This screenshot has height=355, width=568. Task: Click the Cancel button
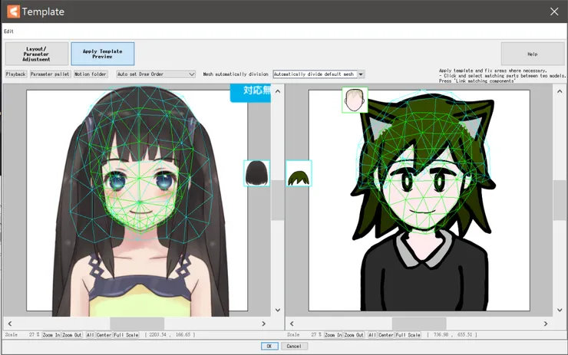pyautogui.click(x=294, y=347)
